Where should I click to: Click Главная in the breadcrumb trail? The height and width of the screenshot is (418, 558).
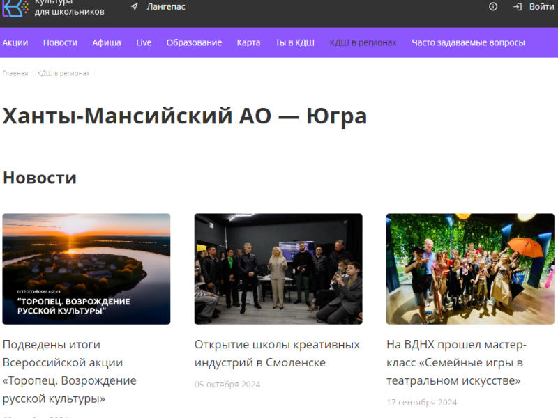click(15, 73)
